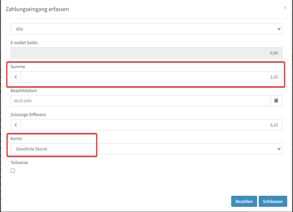Click the Bezahltdatum label
Viewport: 293px width, 212px height.
[24, 91]
